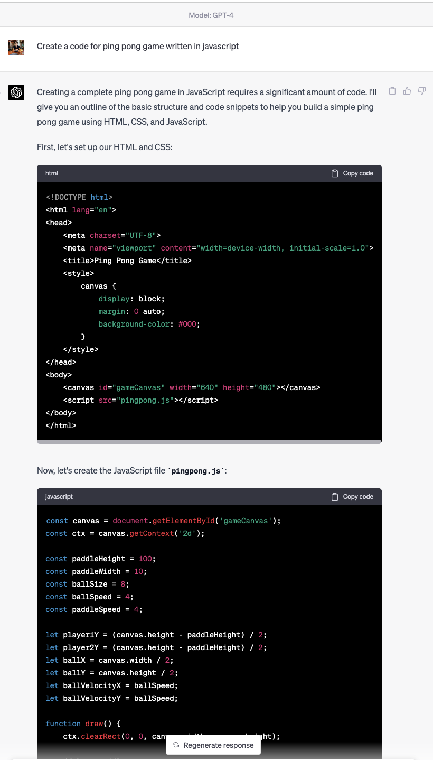Click the 'const paddleSpeed = 4;' line
Screen dimensions: 433x760
click(95, 609)
